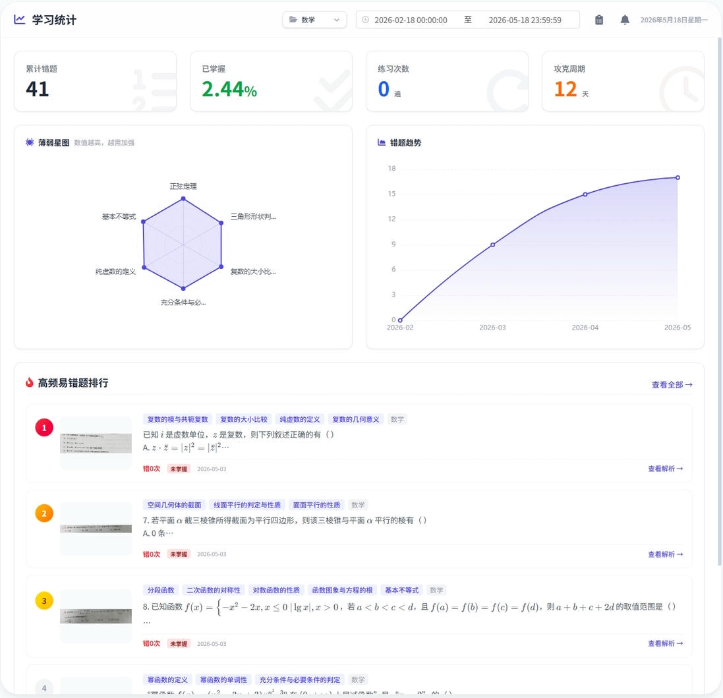This screenshot has height=698, width=723.
Task: Click the 错题趋势 chart icon
Action: 382,142
